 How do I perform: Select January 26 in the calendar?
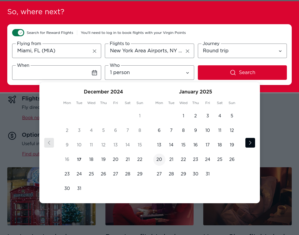232,159
